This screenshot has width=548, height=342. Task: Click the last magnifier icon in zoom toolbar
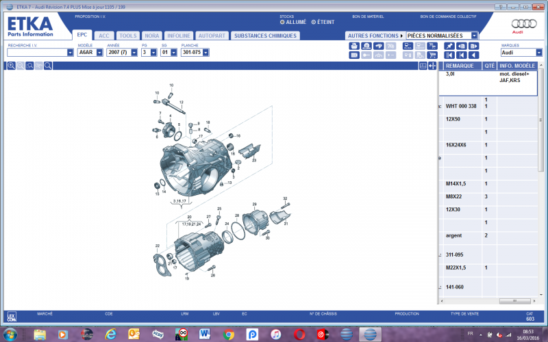tap(48, 66)
